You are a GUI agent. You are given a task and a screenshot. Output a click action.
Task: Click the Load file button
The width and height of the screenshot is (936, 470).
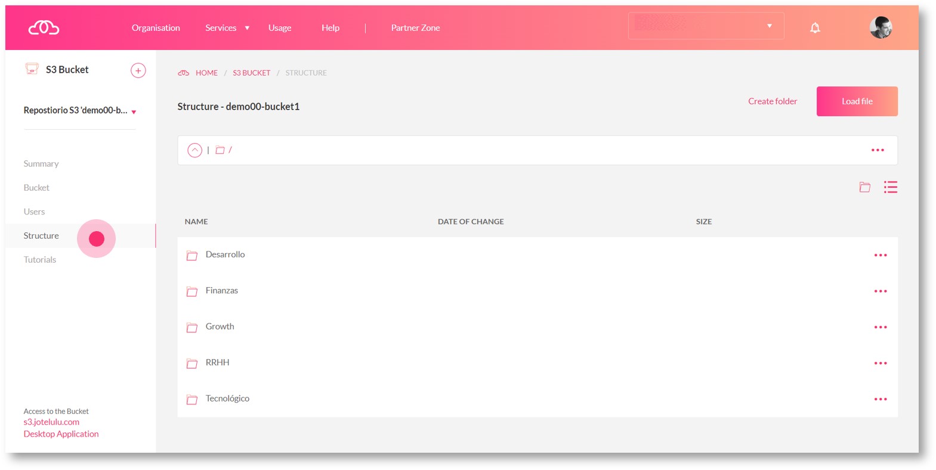point(857,101)
